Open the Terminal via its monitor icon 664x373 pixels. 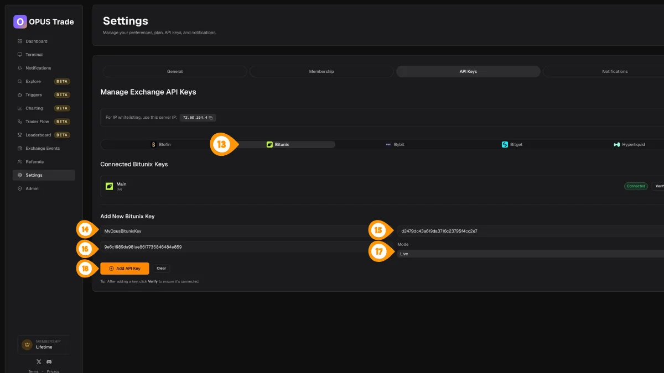pyautogui.click(x=20, y=55)
